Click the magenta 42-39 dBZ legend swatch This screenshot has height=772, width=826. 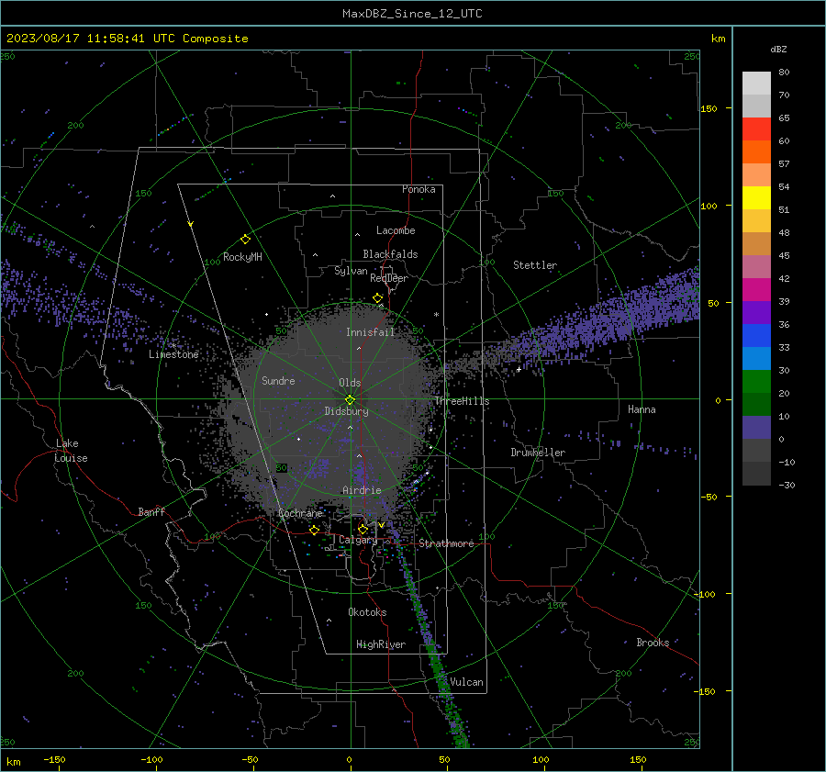tap(756, 290)
